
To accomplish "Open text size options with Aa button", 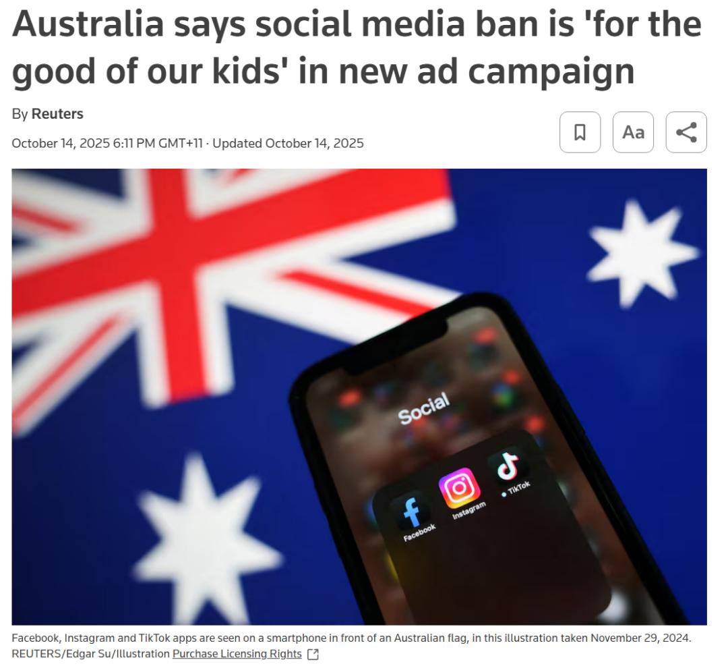I will (633, 132).
